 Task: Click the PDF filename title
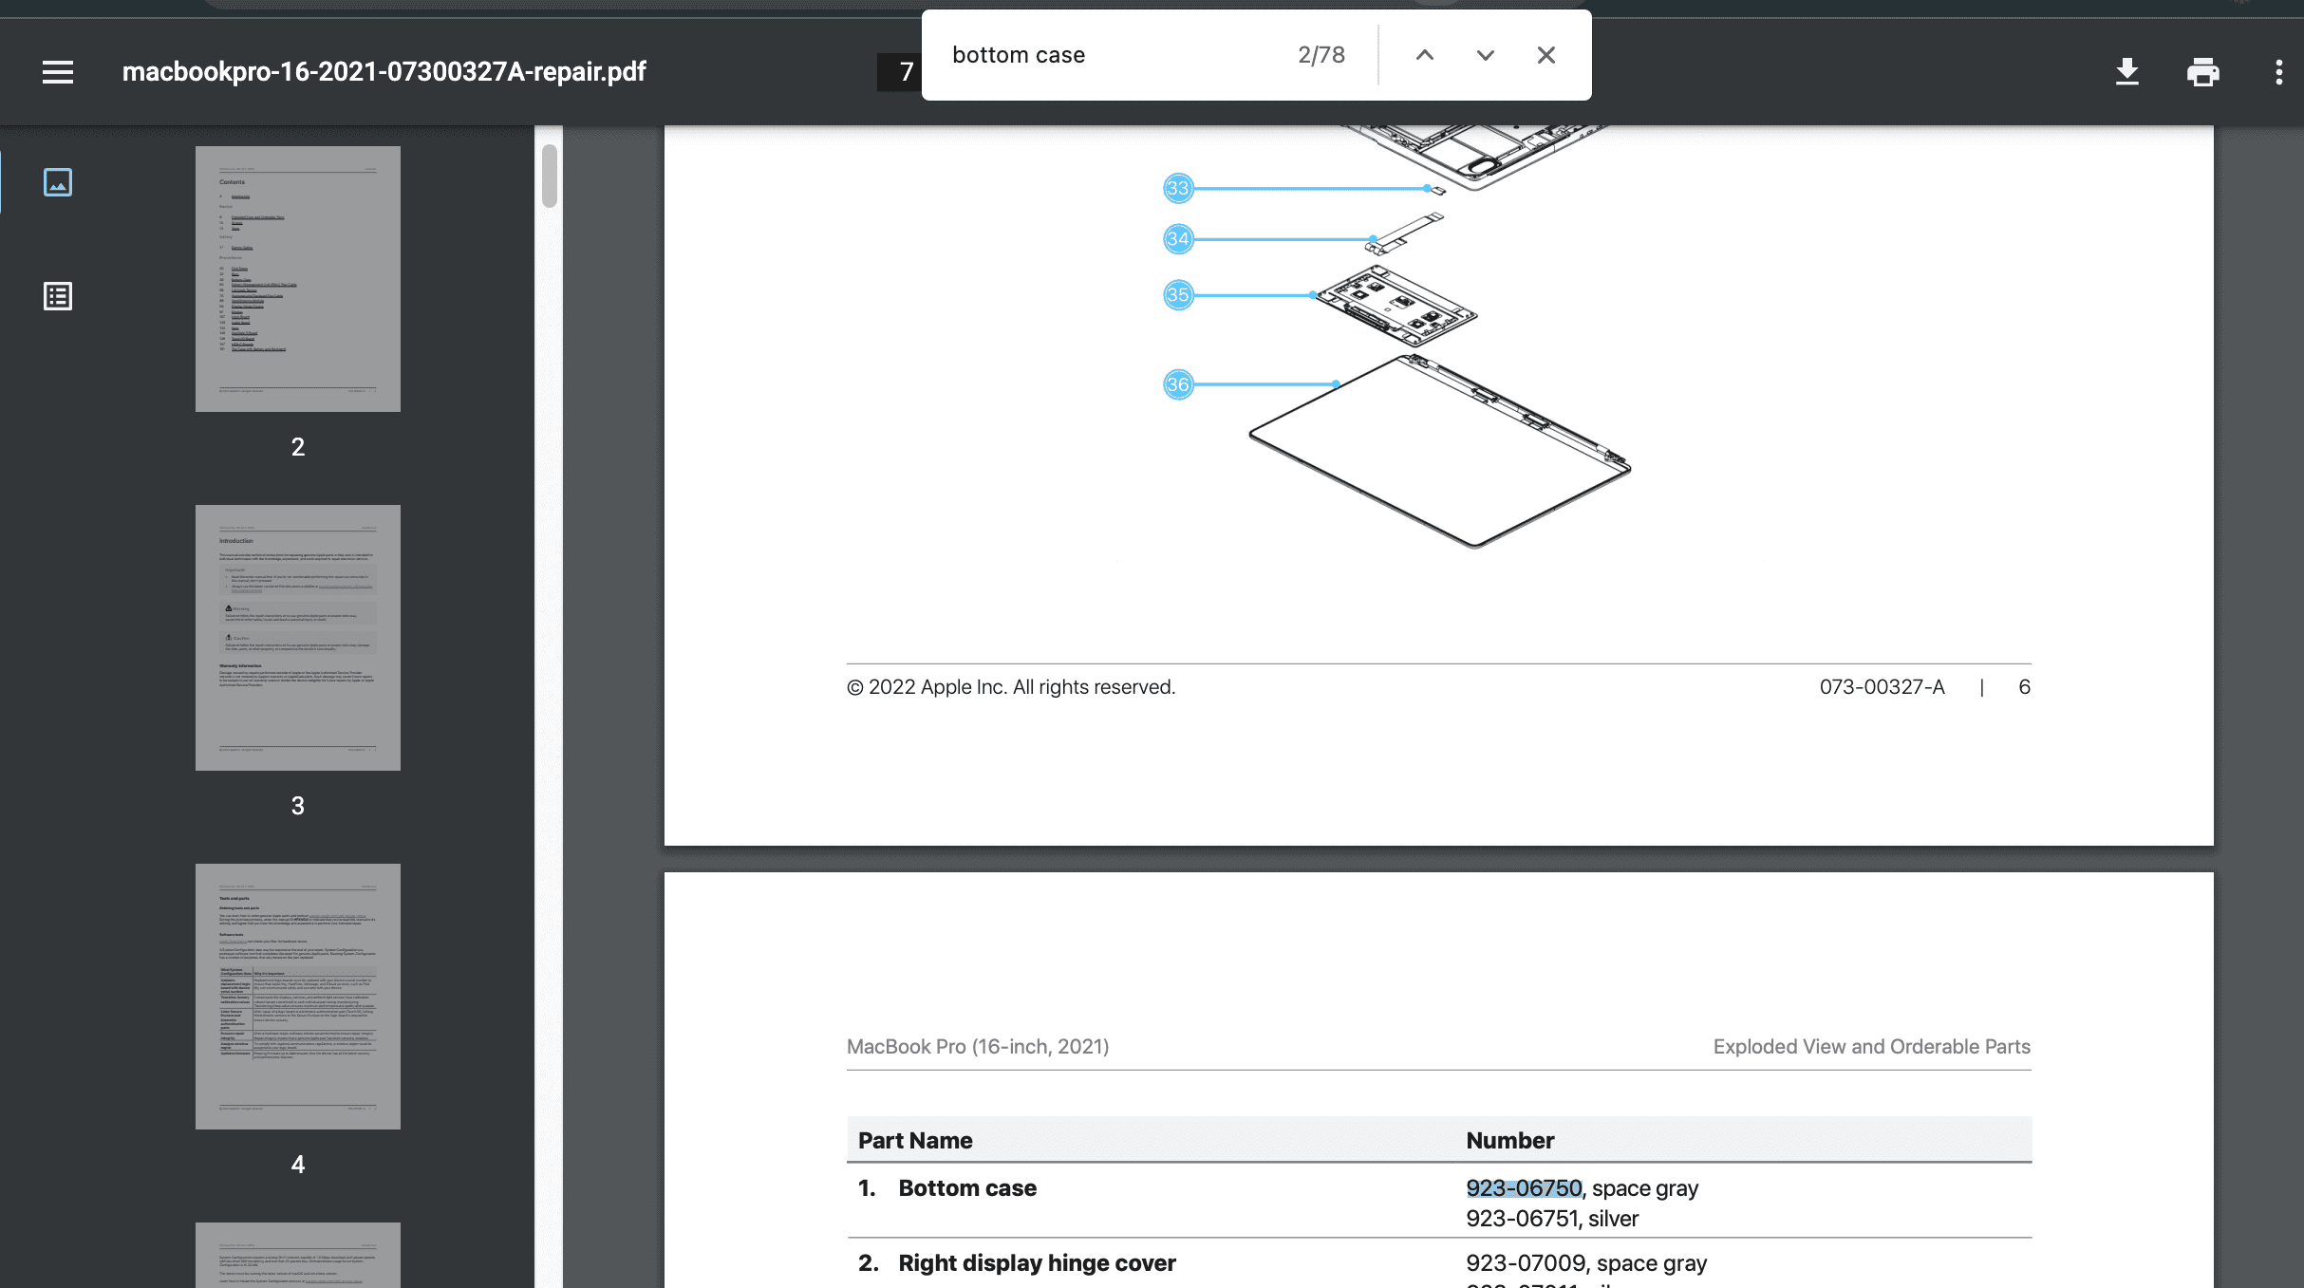(384, 72)
